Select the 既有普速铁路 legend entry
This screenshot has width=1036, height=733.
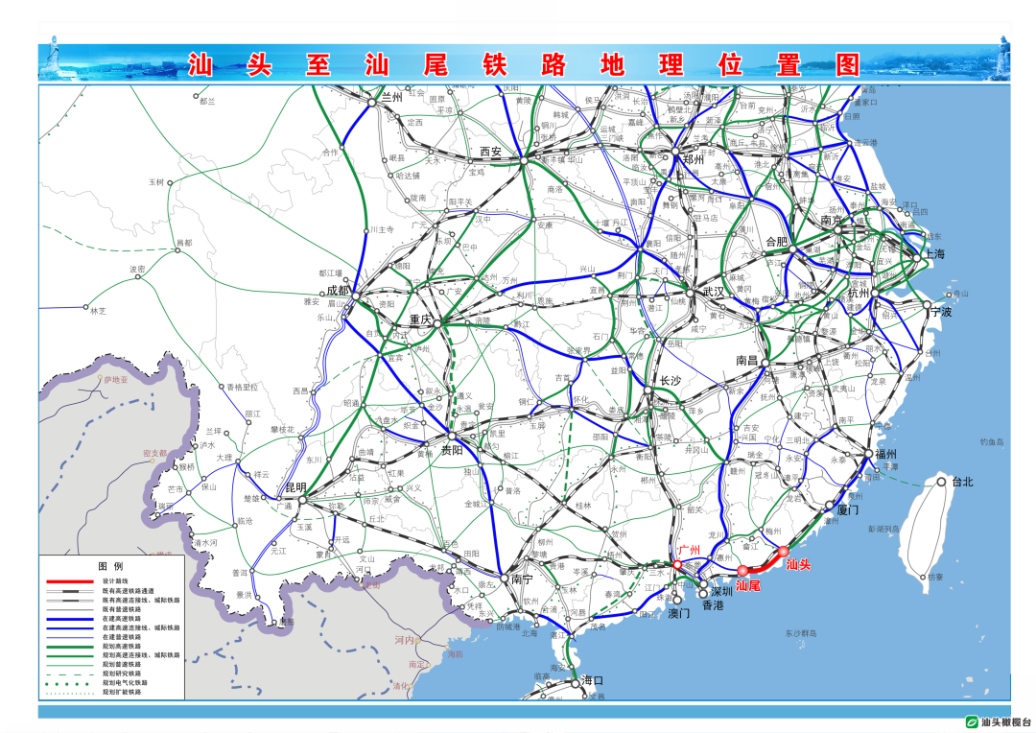(122, 609)
